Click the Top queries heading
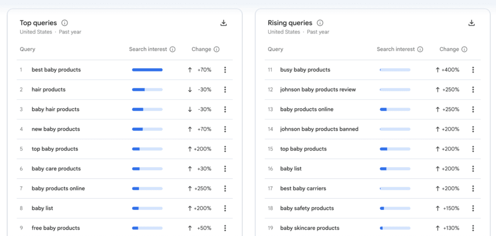This screenshot has height=236, width=496. pyautogui.click(x=38, y=23)
